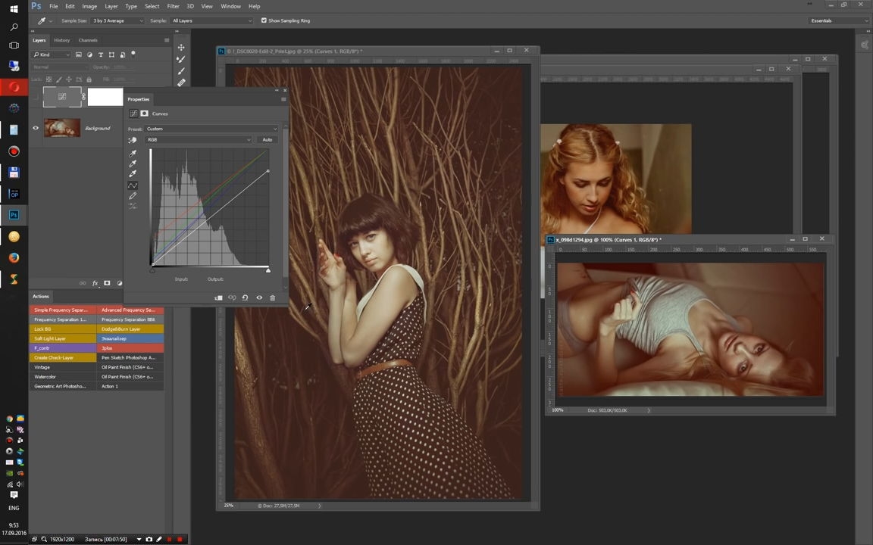The image size is (873, 545).
Task: Add a layer mask from Layers panel
Action: 107,283
